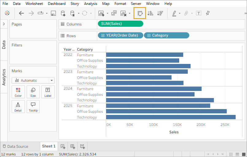Image resolution: width=247 pixels, height=157 pixels.
Task: Sort bars descending using the toolbar
Action: [x=160, y=13]
